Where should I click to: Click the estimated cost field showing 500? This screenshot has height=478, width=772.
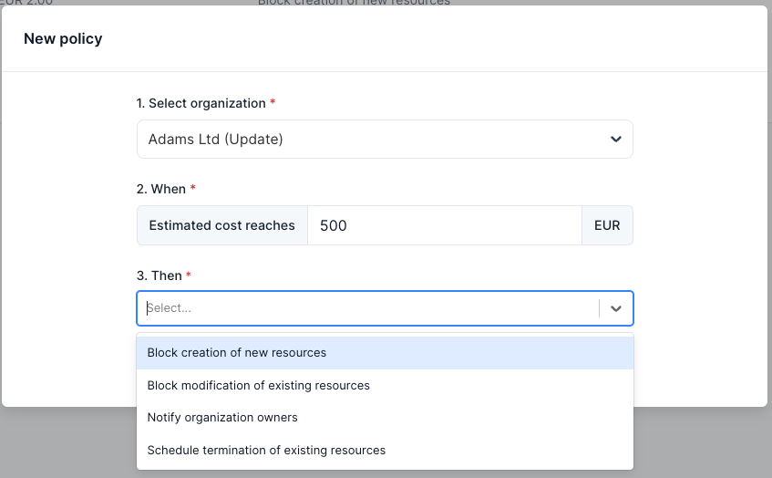click(444, 225)
